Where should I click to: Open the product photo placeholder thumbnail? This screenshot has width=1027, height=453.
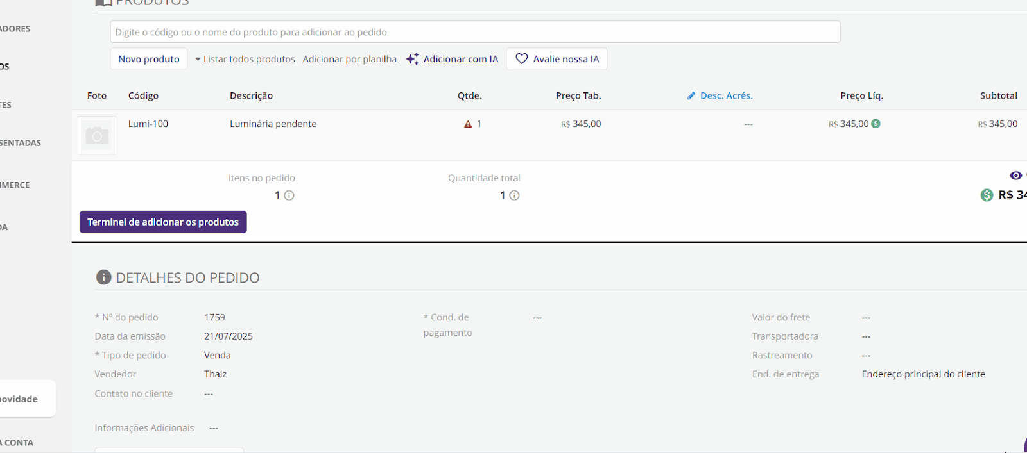point(97,135)
